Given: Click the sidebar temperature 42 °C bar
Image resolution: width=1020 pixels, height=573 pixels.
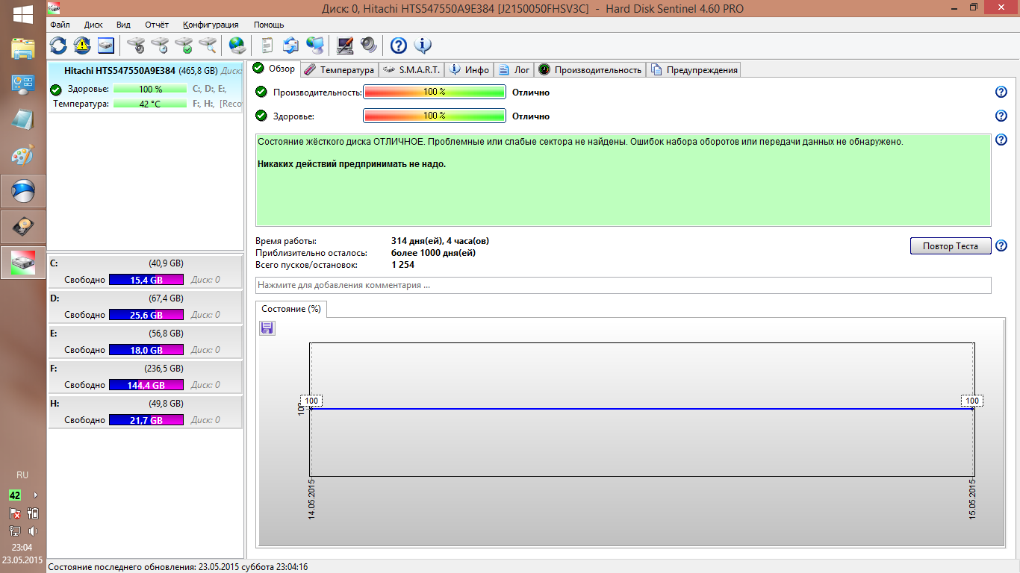Looking at the screenshot, I should click(149, 104).
